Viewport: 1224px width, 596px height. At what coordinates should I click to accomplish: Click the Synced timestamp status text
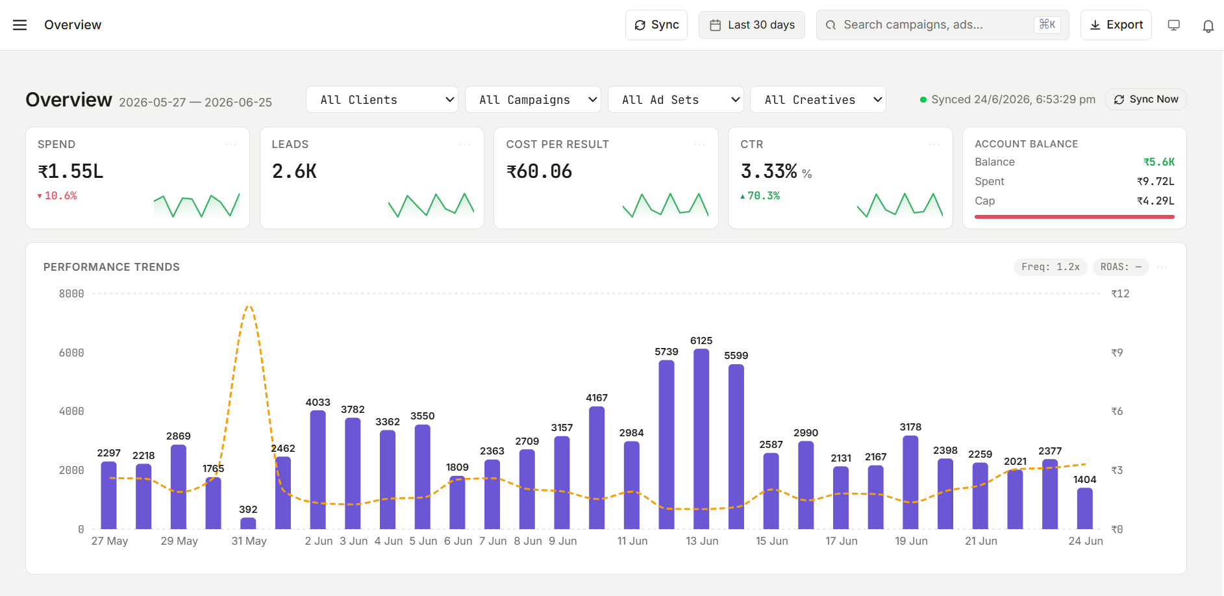coord(1013,99)
